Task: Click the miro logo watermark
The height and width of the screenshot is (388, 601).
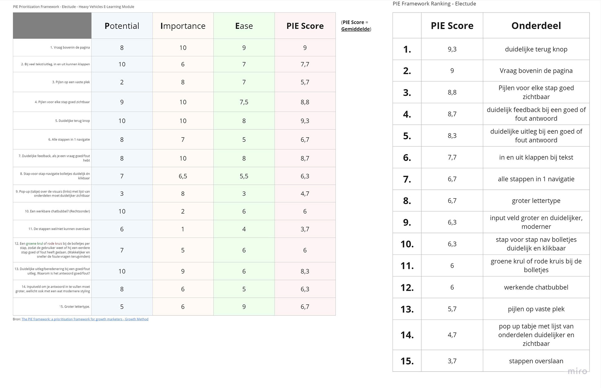Action: tap(577, 371)
